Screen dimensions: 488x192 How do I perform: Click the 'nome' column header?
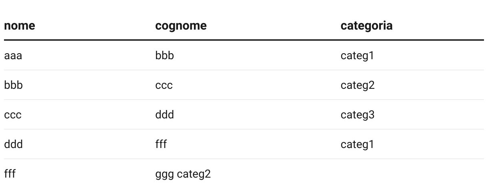click(x=19, y=26)
